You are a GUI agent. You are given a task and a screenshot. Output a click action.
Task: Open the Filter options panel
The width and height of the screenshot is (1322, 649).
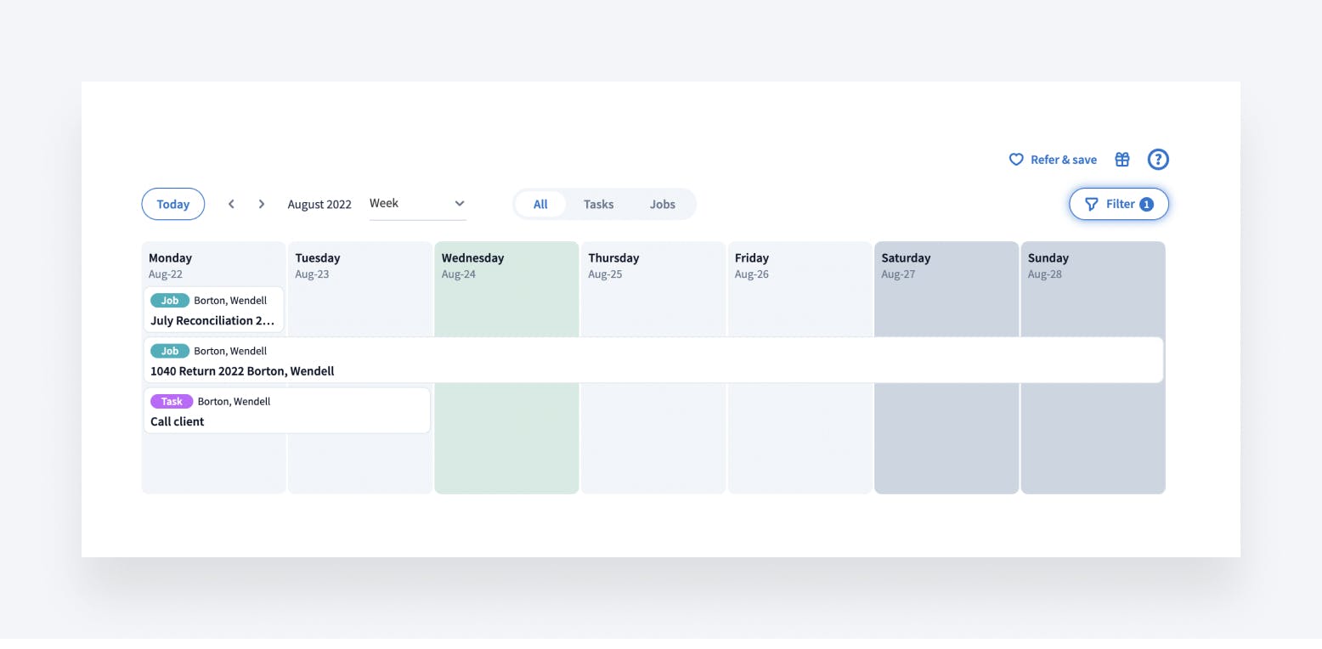pyautogui.click(x=1119, y=204)
